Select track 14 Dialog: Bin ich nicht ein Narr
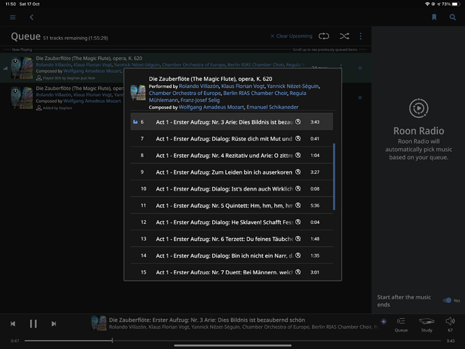The width and height of the screenshot is (465, 349). coord(232,255)
